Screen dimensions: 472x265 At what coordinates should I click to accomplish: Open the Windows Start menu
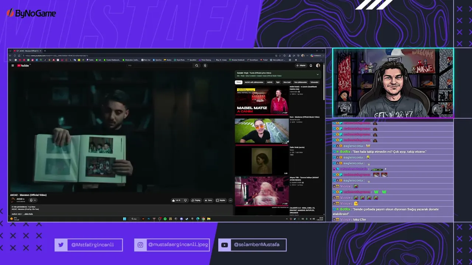pyautogui.click(x=125, y=219)
